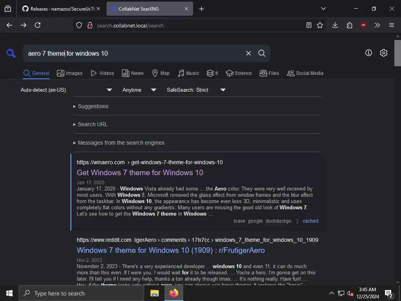This screenshot has width=401, height=301.
Task: Select the Music search category
Action: (x=188, y=73)
